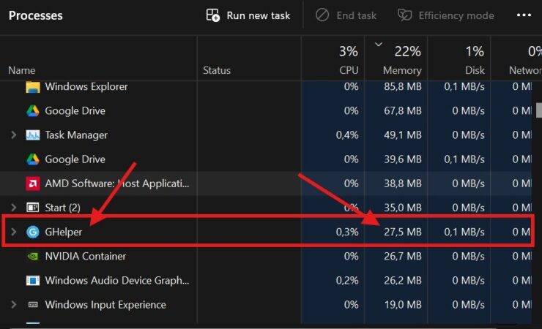Viewport: 542px width, 329px height.
Task: Select the Task Manager row name
Action: coord(76,135)
